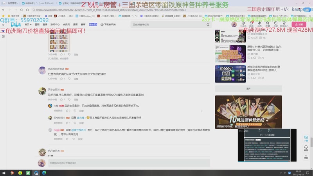313x176 pixels.
Task: Open avatar of commenter 执念与风听他讲
Action: 42,70
